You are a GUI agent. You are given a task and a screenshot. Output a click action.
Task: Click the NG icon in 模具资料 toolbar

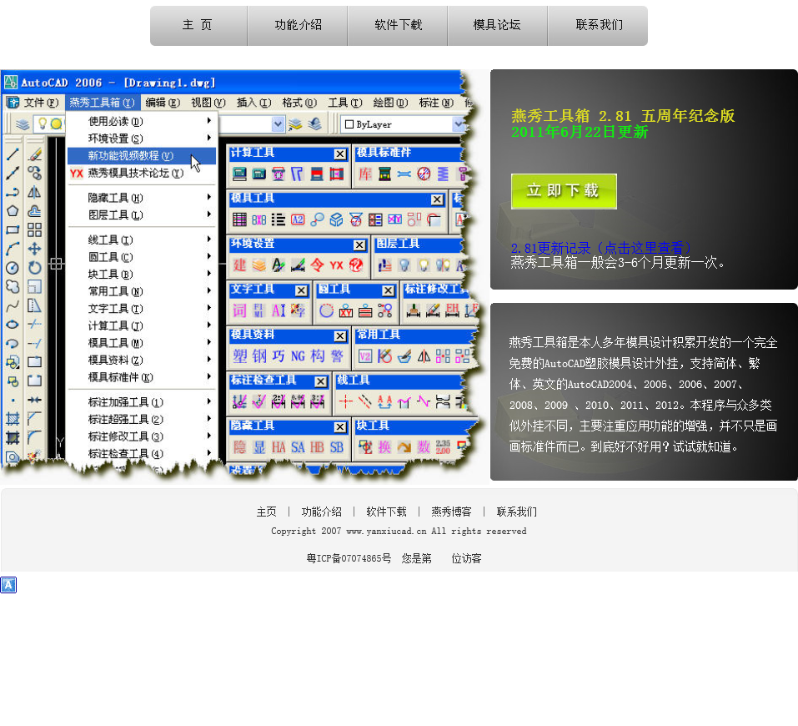298,355
